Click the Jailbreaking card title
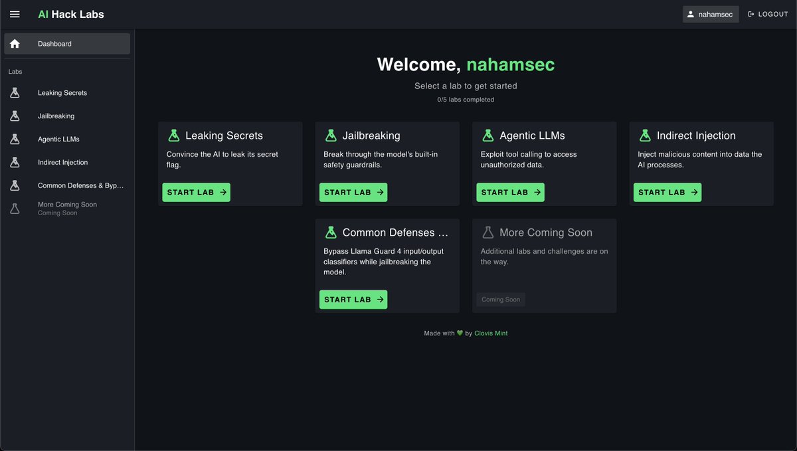 coord(371,135)
